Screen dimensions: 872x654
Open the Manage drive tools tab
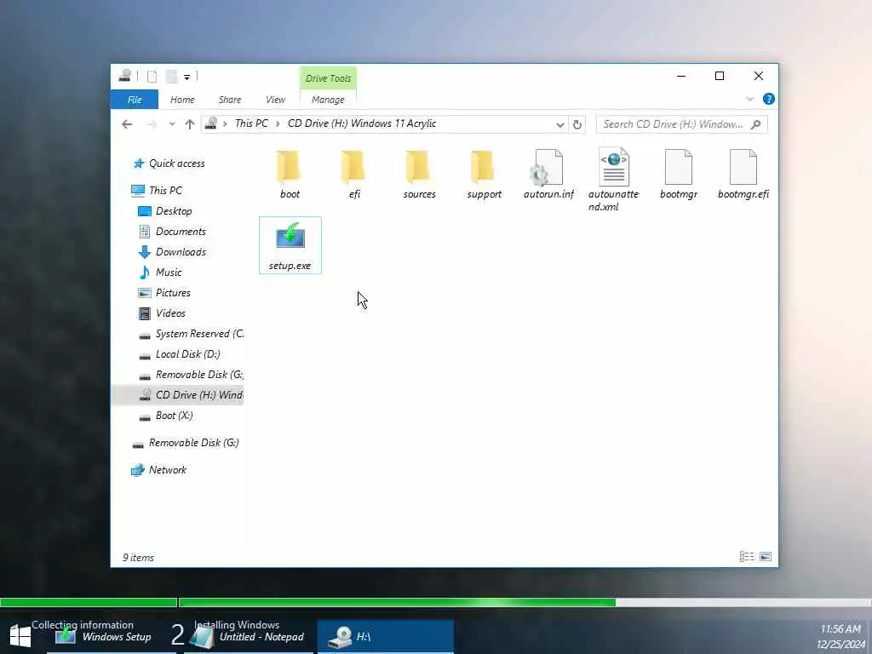pos(328,100)
